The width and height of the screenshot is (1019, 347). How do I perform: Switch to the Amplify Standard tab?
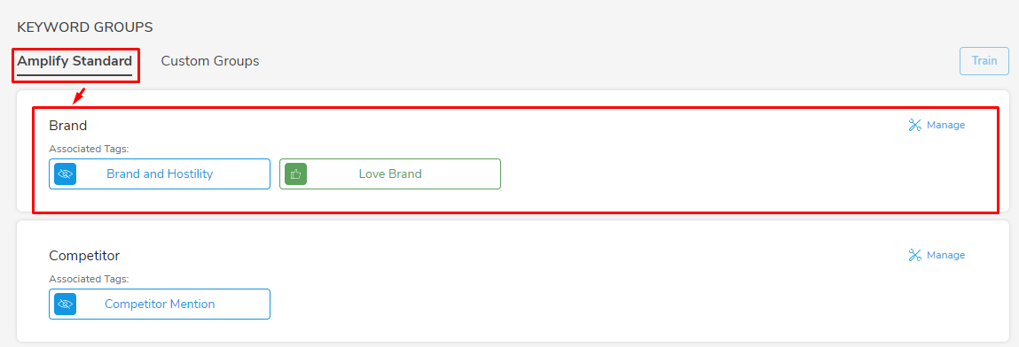tap(74, 62)
